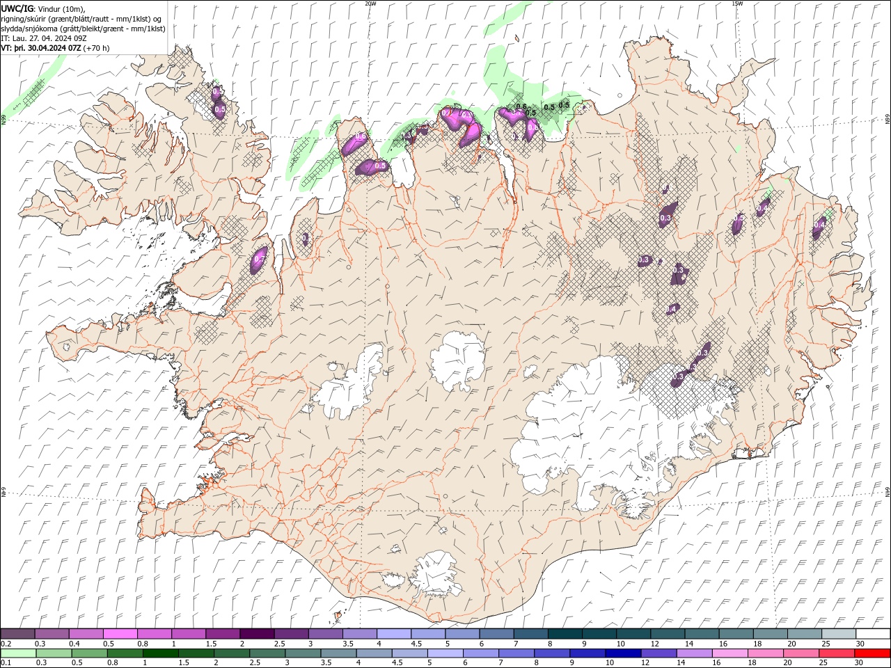
Task: Pick the bright red 30 rain legend swatch
Action: [872, 653]
